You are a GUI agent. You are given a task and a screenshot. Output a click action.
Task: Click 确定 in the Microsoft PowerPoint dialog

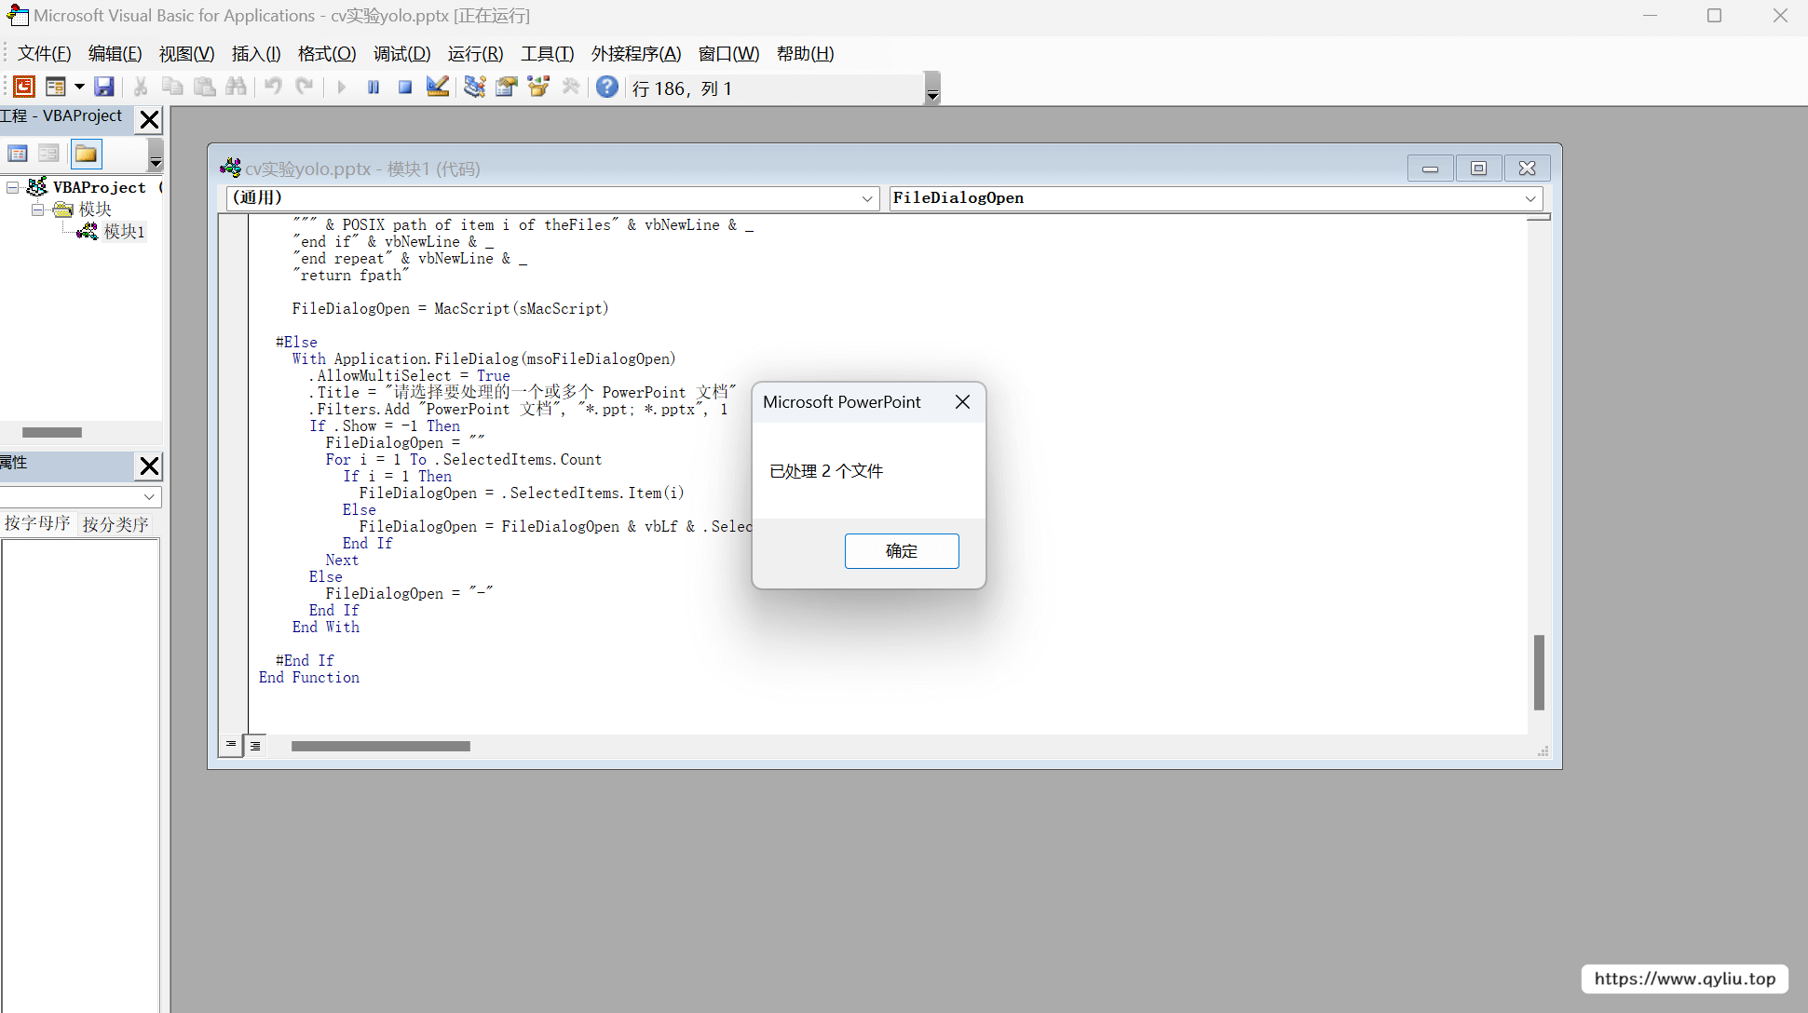point(902,551)
